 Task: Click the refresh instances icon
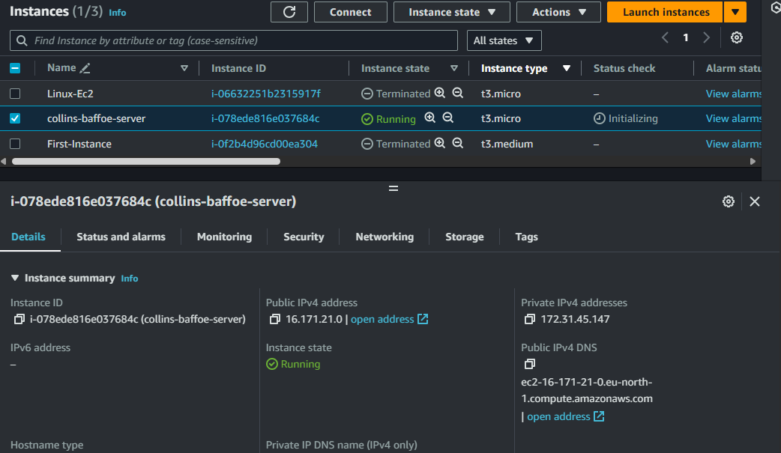(x=289, y=12)
